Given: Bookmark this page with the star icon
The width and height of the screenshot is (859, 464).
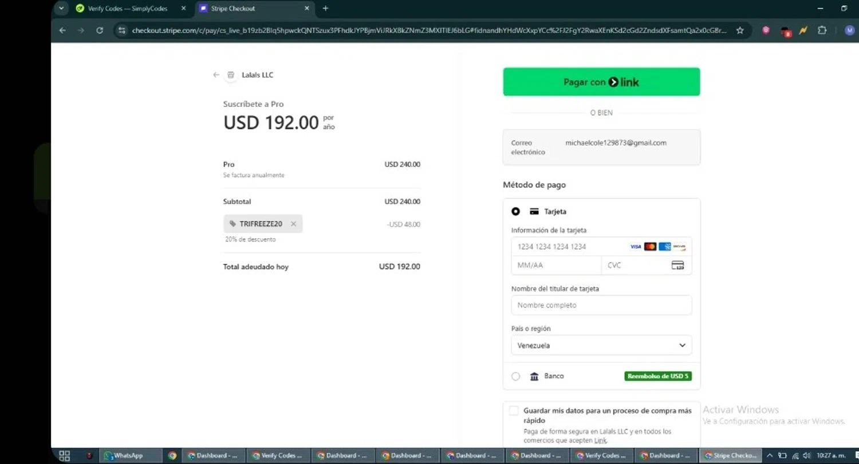Looking at the screenshot, I should click(x=740, y=30).
